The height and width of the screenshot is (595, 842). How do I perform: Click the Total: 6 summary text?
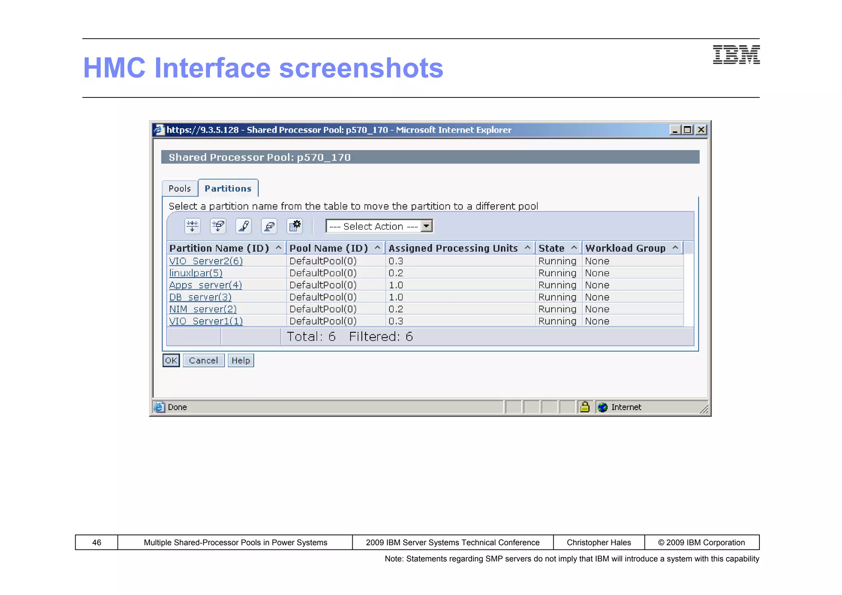(x=311, y=336)
